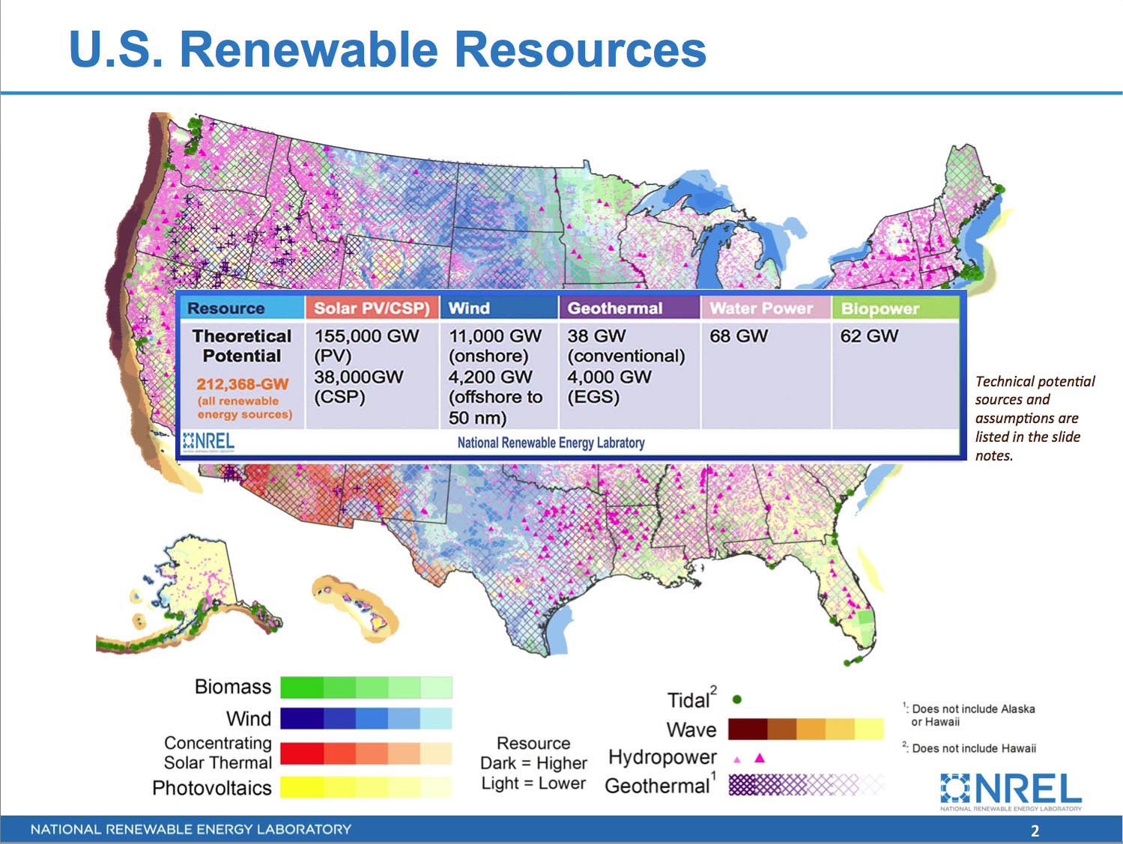Select the Geothermal crosshatch pattern in legend
1123x844 pixels.
[x=805, y=785]
